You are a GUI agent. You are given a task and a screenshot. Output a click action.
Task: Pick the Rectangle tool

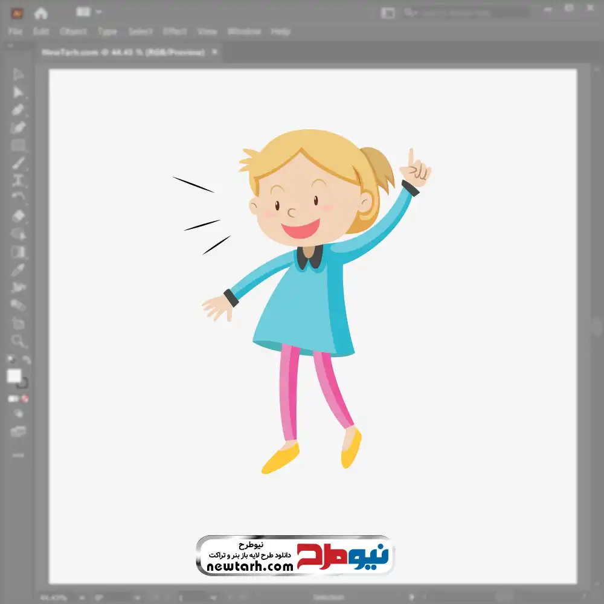[x=18, y=146]
